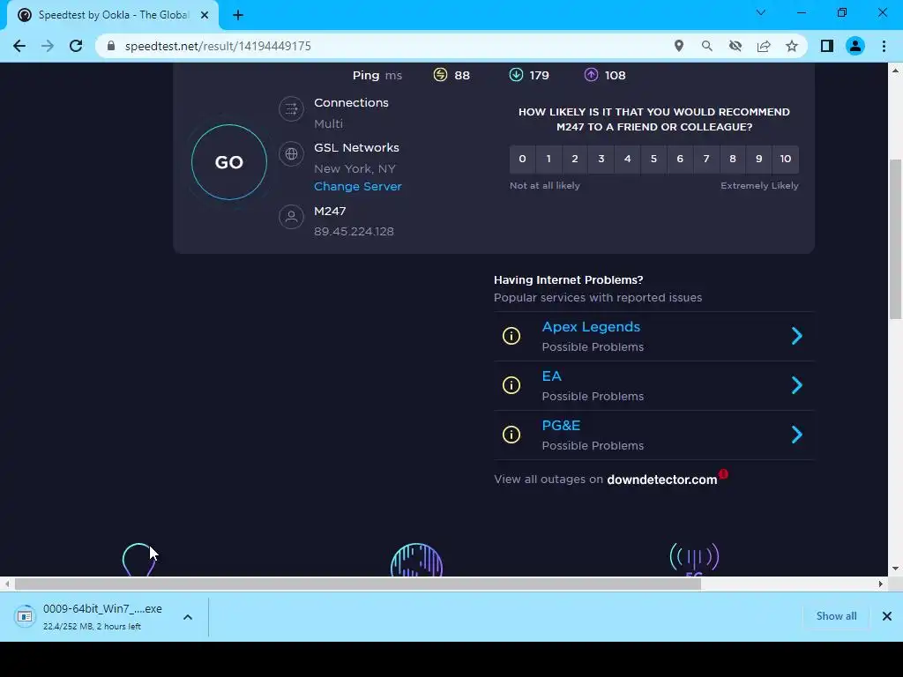
Task: Rate recommendation 5
Action: point(653,159)
